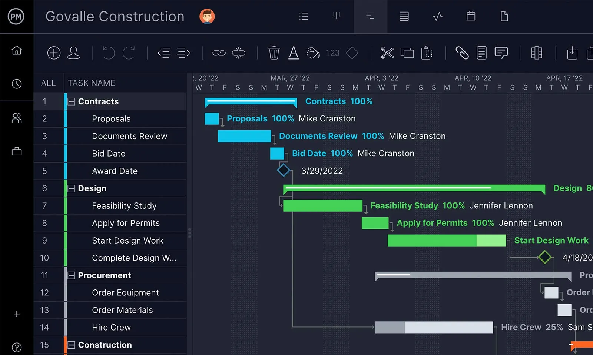Create a new task with the plus icon
593x355 pixels.
[x=53, y=53]
